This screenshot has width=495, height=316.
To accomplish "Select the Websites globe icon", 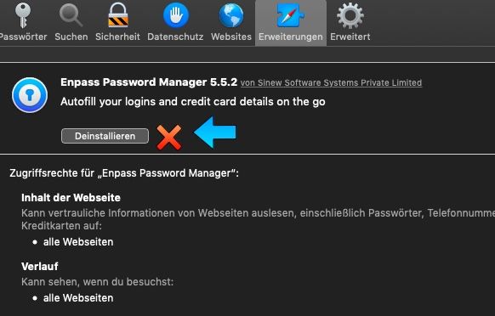I will pos(231,15).
